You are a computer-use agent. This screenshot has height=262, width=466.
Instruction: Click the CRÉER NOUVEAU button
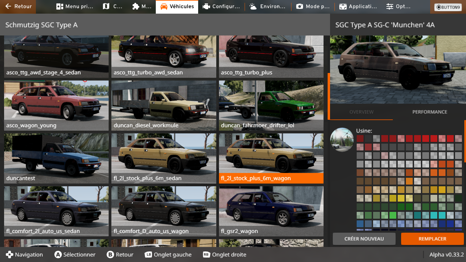click(364, 239)
